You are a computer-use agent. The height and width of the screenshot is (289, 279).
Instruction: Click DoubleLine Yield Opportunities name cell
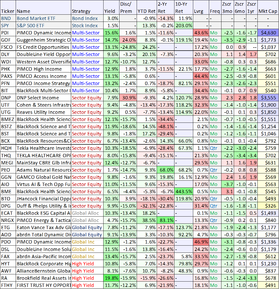point(43,54)
